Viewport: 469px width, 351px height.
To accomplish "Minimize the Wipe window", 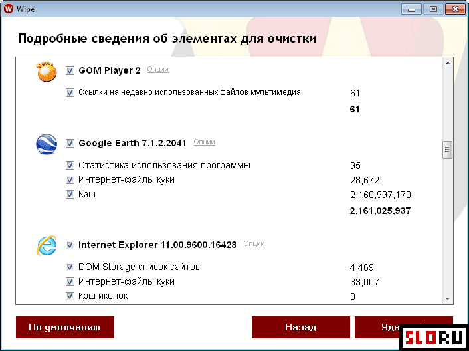I will pos(411,9).
